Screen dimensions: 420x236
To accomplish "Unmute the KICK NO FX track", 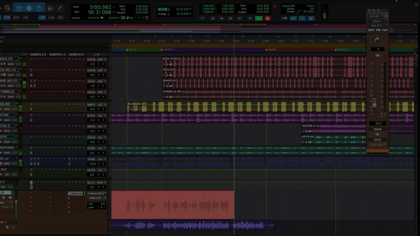I will click(x=4, y=75).
